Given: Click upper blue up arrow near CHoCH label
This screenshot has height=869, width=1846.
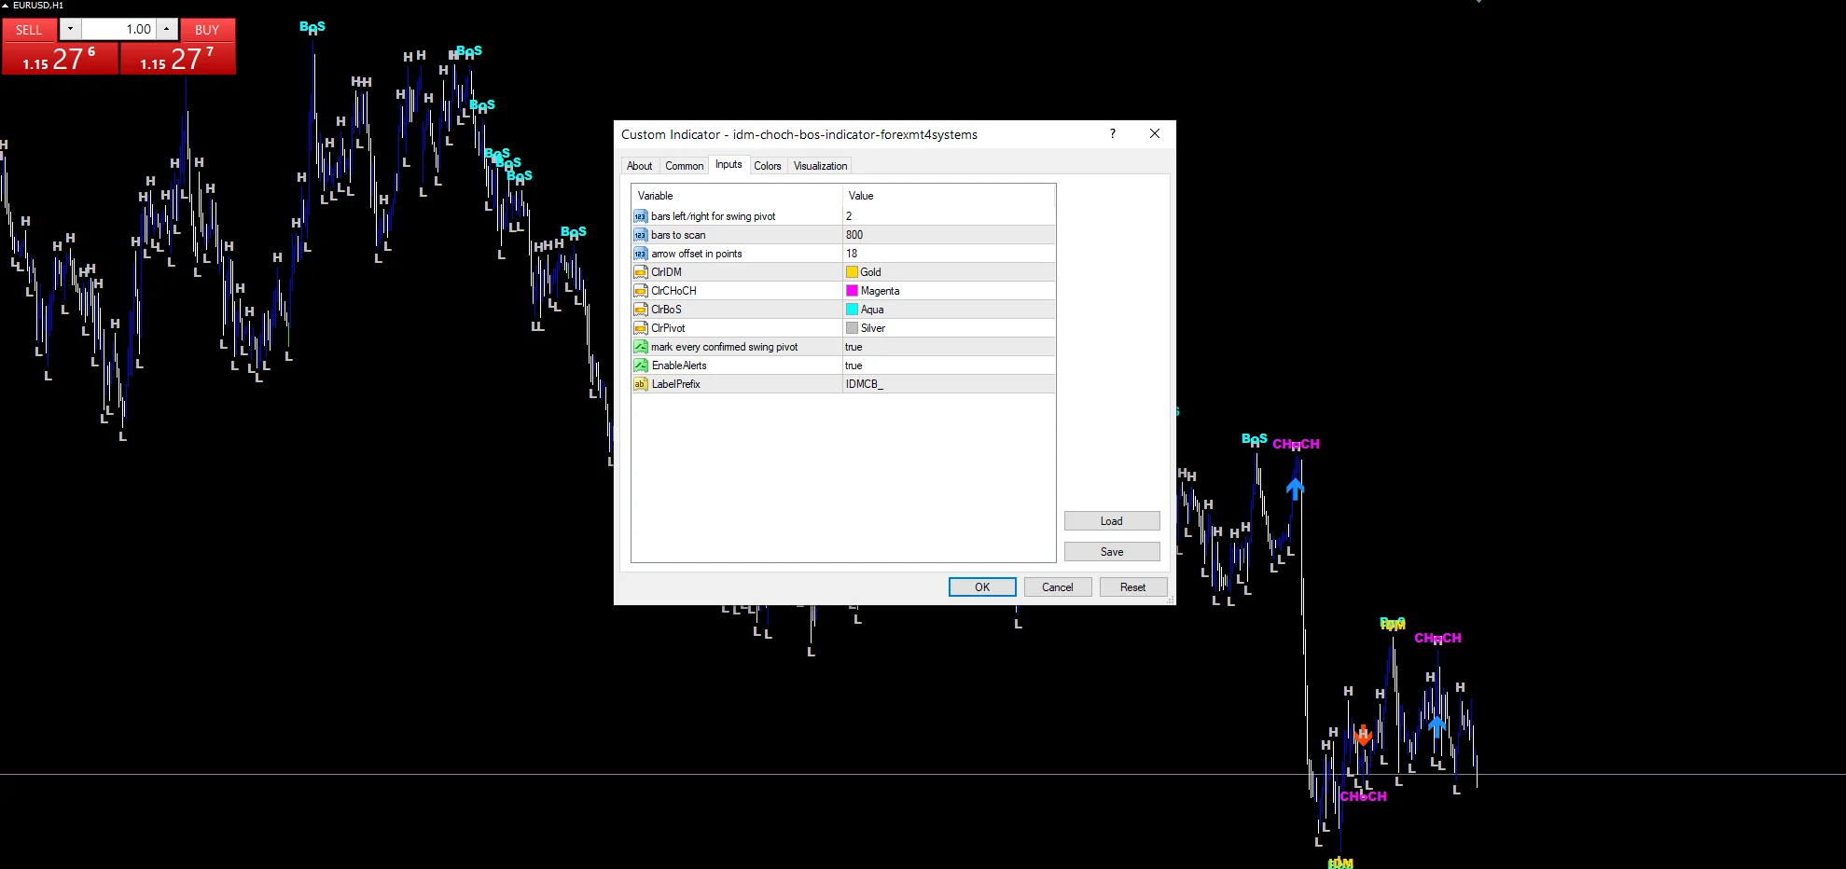Looking at the screenshot, I should [x=1295, y=488].
